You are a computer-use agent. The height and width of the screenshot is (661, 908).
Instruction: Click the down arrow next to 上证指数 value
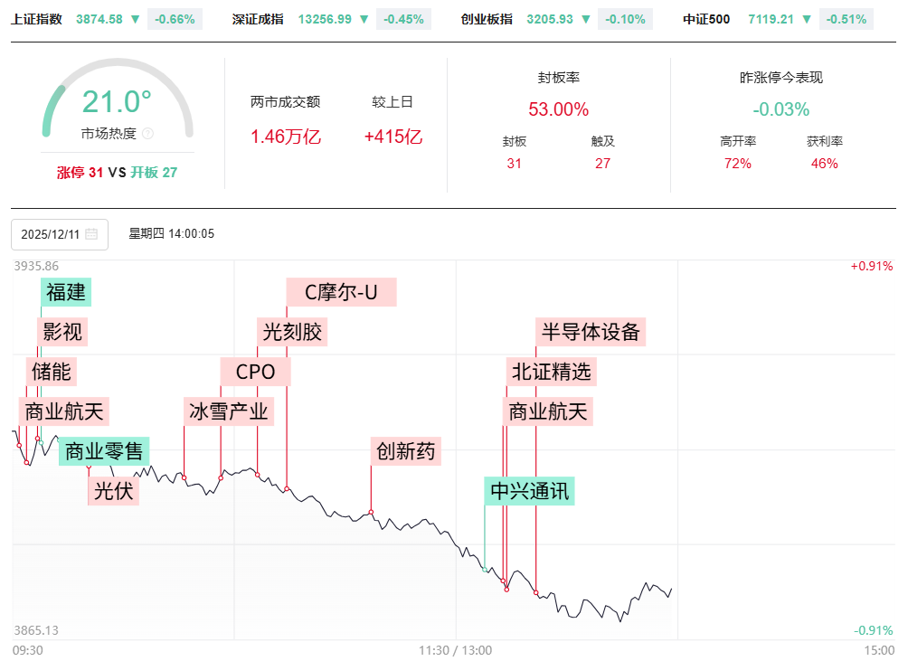pos(135,19)
